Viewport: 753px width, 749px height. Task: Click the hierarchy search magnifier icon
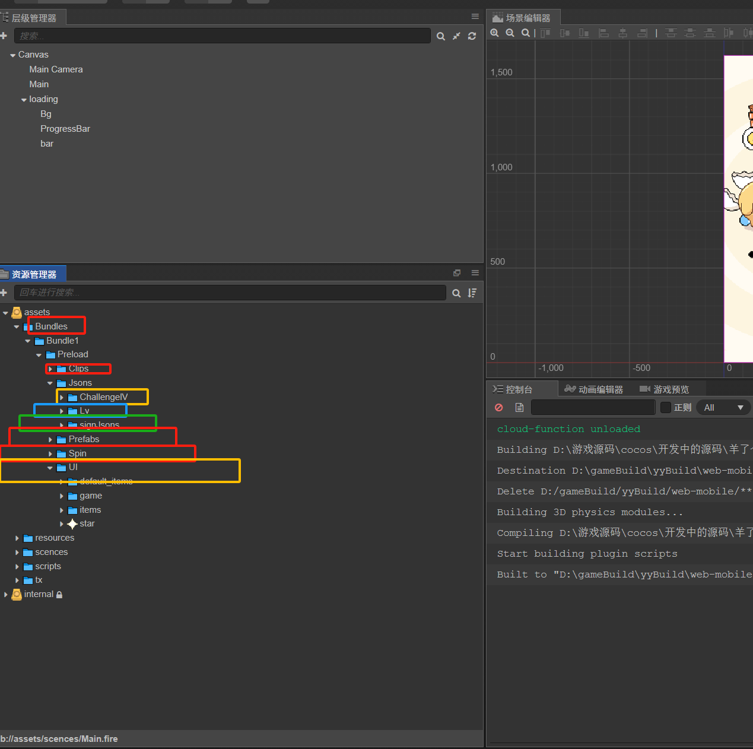[x=441, y=36]
